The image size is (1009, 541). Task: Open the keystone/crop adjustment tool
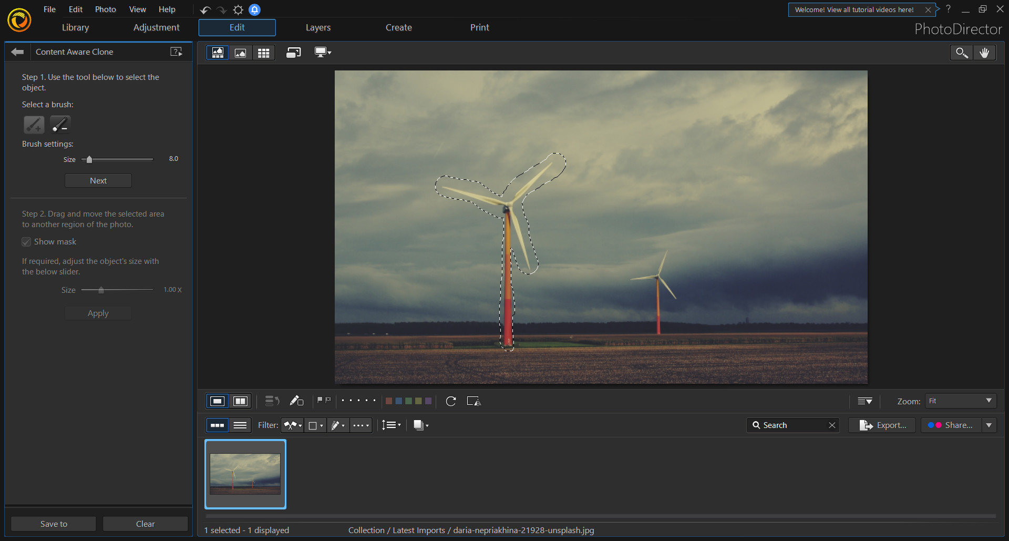(473, 401)
